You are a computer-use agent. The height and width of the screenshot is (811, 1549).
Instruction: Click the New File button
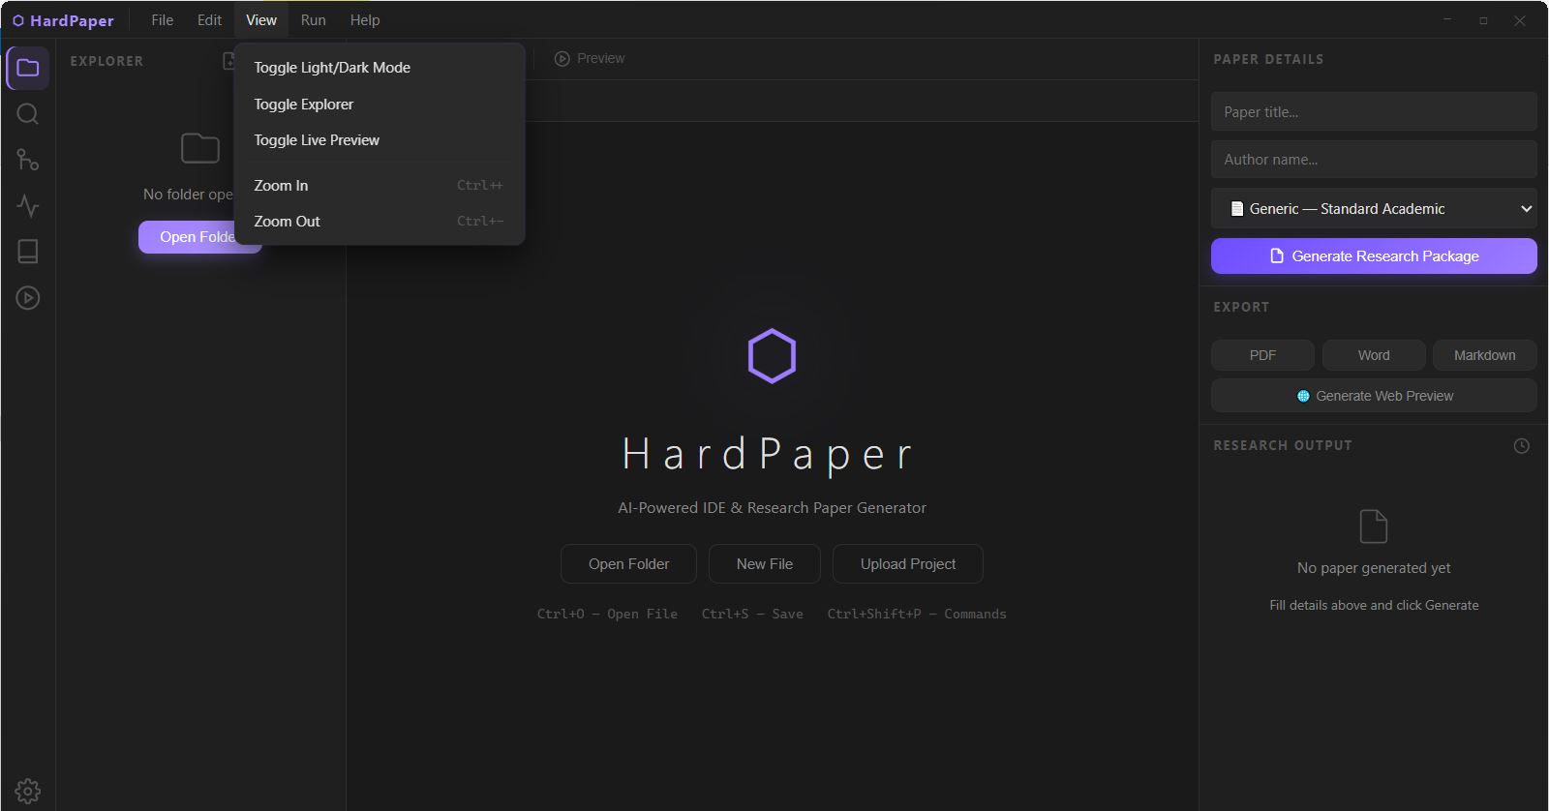pos(765,564)
